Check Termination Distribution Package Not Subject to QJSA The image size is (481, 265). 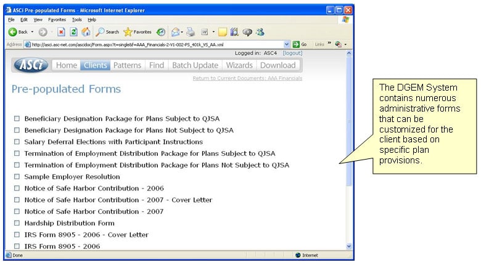(x=17, y=165)
